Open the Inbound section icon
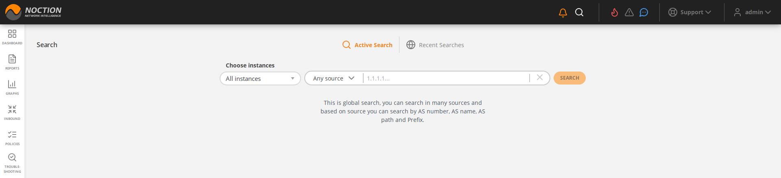 (x=12, y=112)
